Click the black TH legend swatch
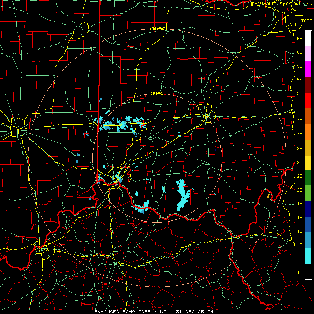Screen dimensions: 314x314 [308, 271]
